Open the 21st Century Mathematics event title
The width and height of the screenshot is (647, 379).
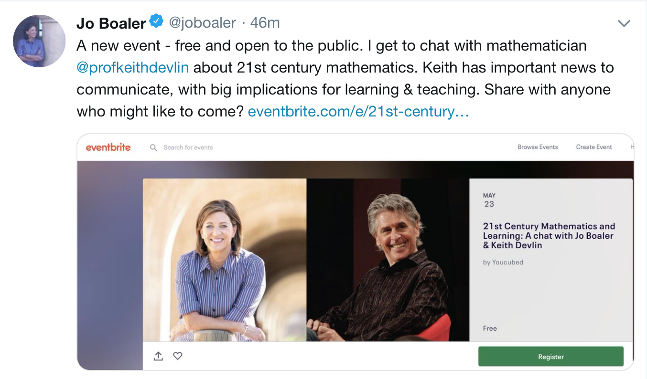tap(549, 235)
